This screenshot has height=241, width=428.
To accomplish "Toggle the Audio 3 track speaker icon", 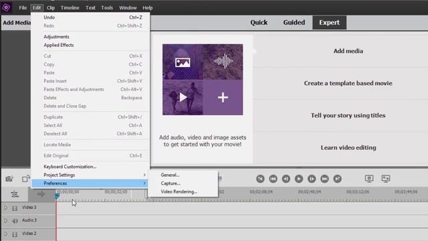I will 15,220.
